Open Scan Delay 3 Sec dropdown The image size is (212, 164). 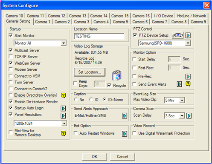click(182, 116)
